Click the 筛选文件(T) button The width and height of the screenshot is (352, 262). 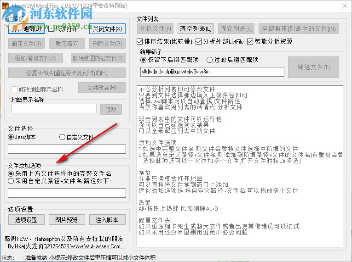click(x=314, y=67)
